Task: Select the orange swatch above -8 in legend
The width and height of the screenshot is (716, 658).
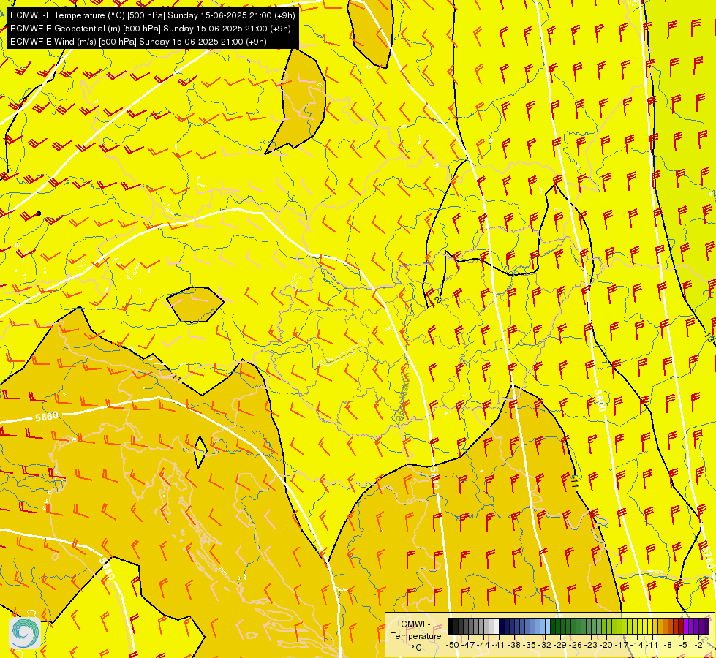Action: click(666, 626)
